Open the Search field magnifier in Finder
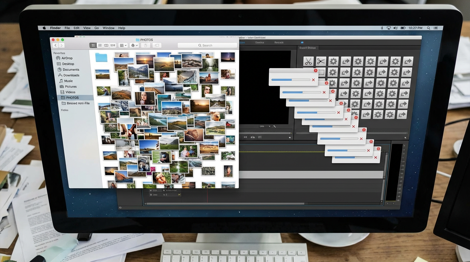The height and width of the screenshot is (262, 470). [200, 45]
